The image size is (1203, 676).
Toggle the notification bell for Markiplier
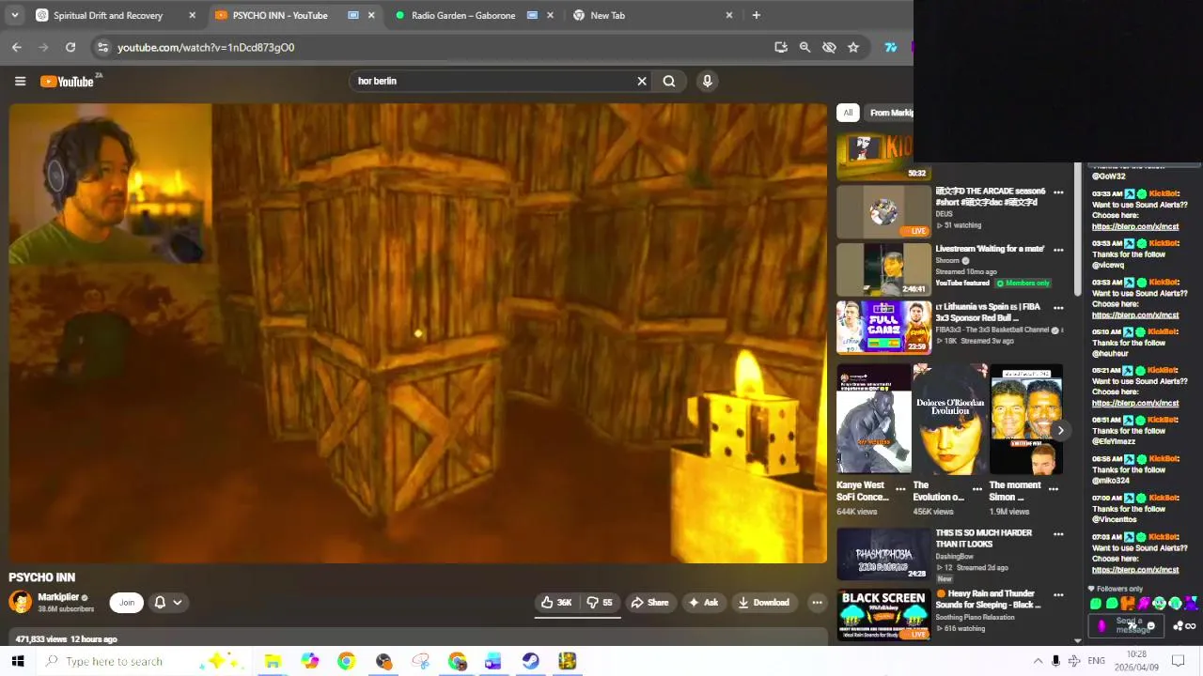pos(160,603)
